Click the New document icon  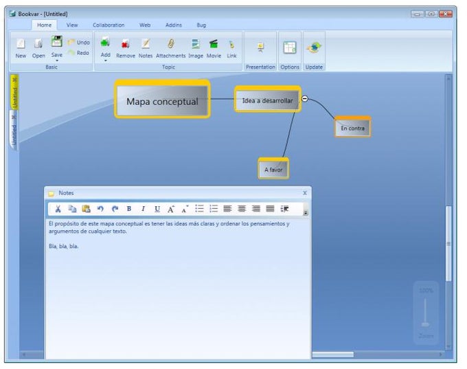coord(21,44)
